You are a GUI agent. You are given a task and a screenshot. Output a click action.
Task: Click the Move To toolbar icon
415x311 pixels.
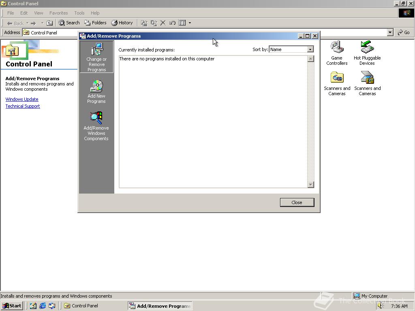[144, 23]
